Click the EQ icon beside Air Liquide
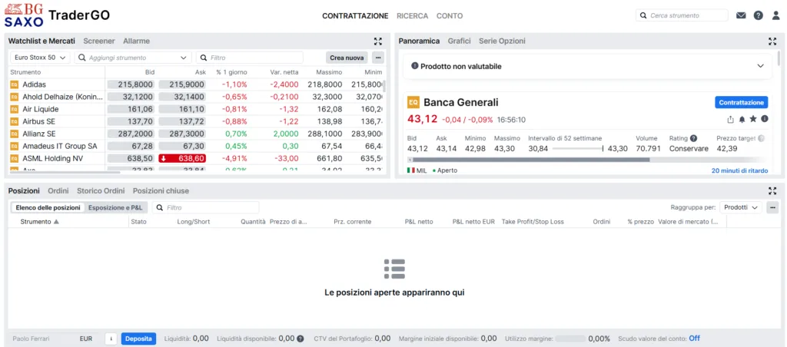This screenshot has height=347, width=787. [14, 109]
